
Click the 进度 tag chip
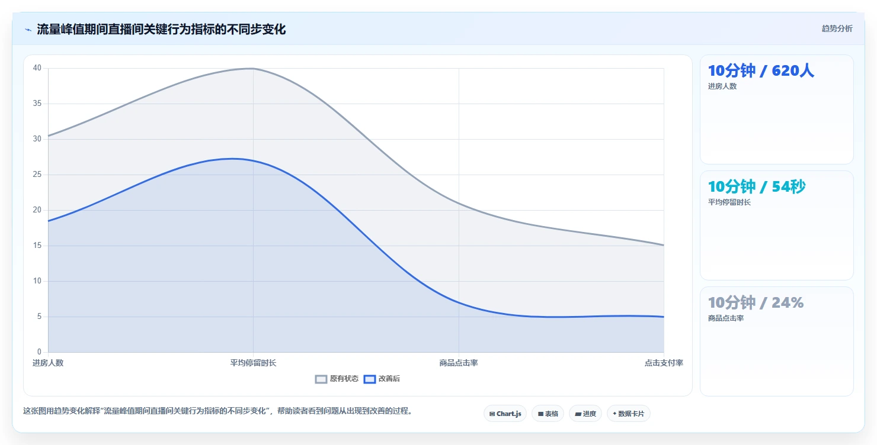coord(585,414)
